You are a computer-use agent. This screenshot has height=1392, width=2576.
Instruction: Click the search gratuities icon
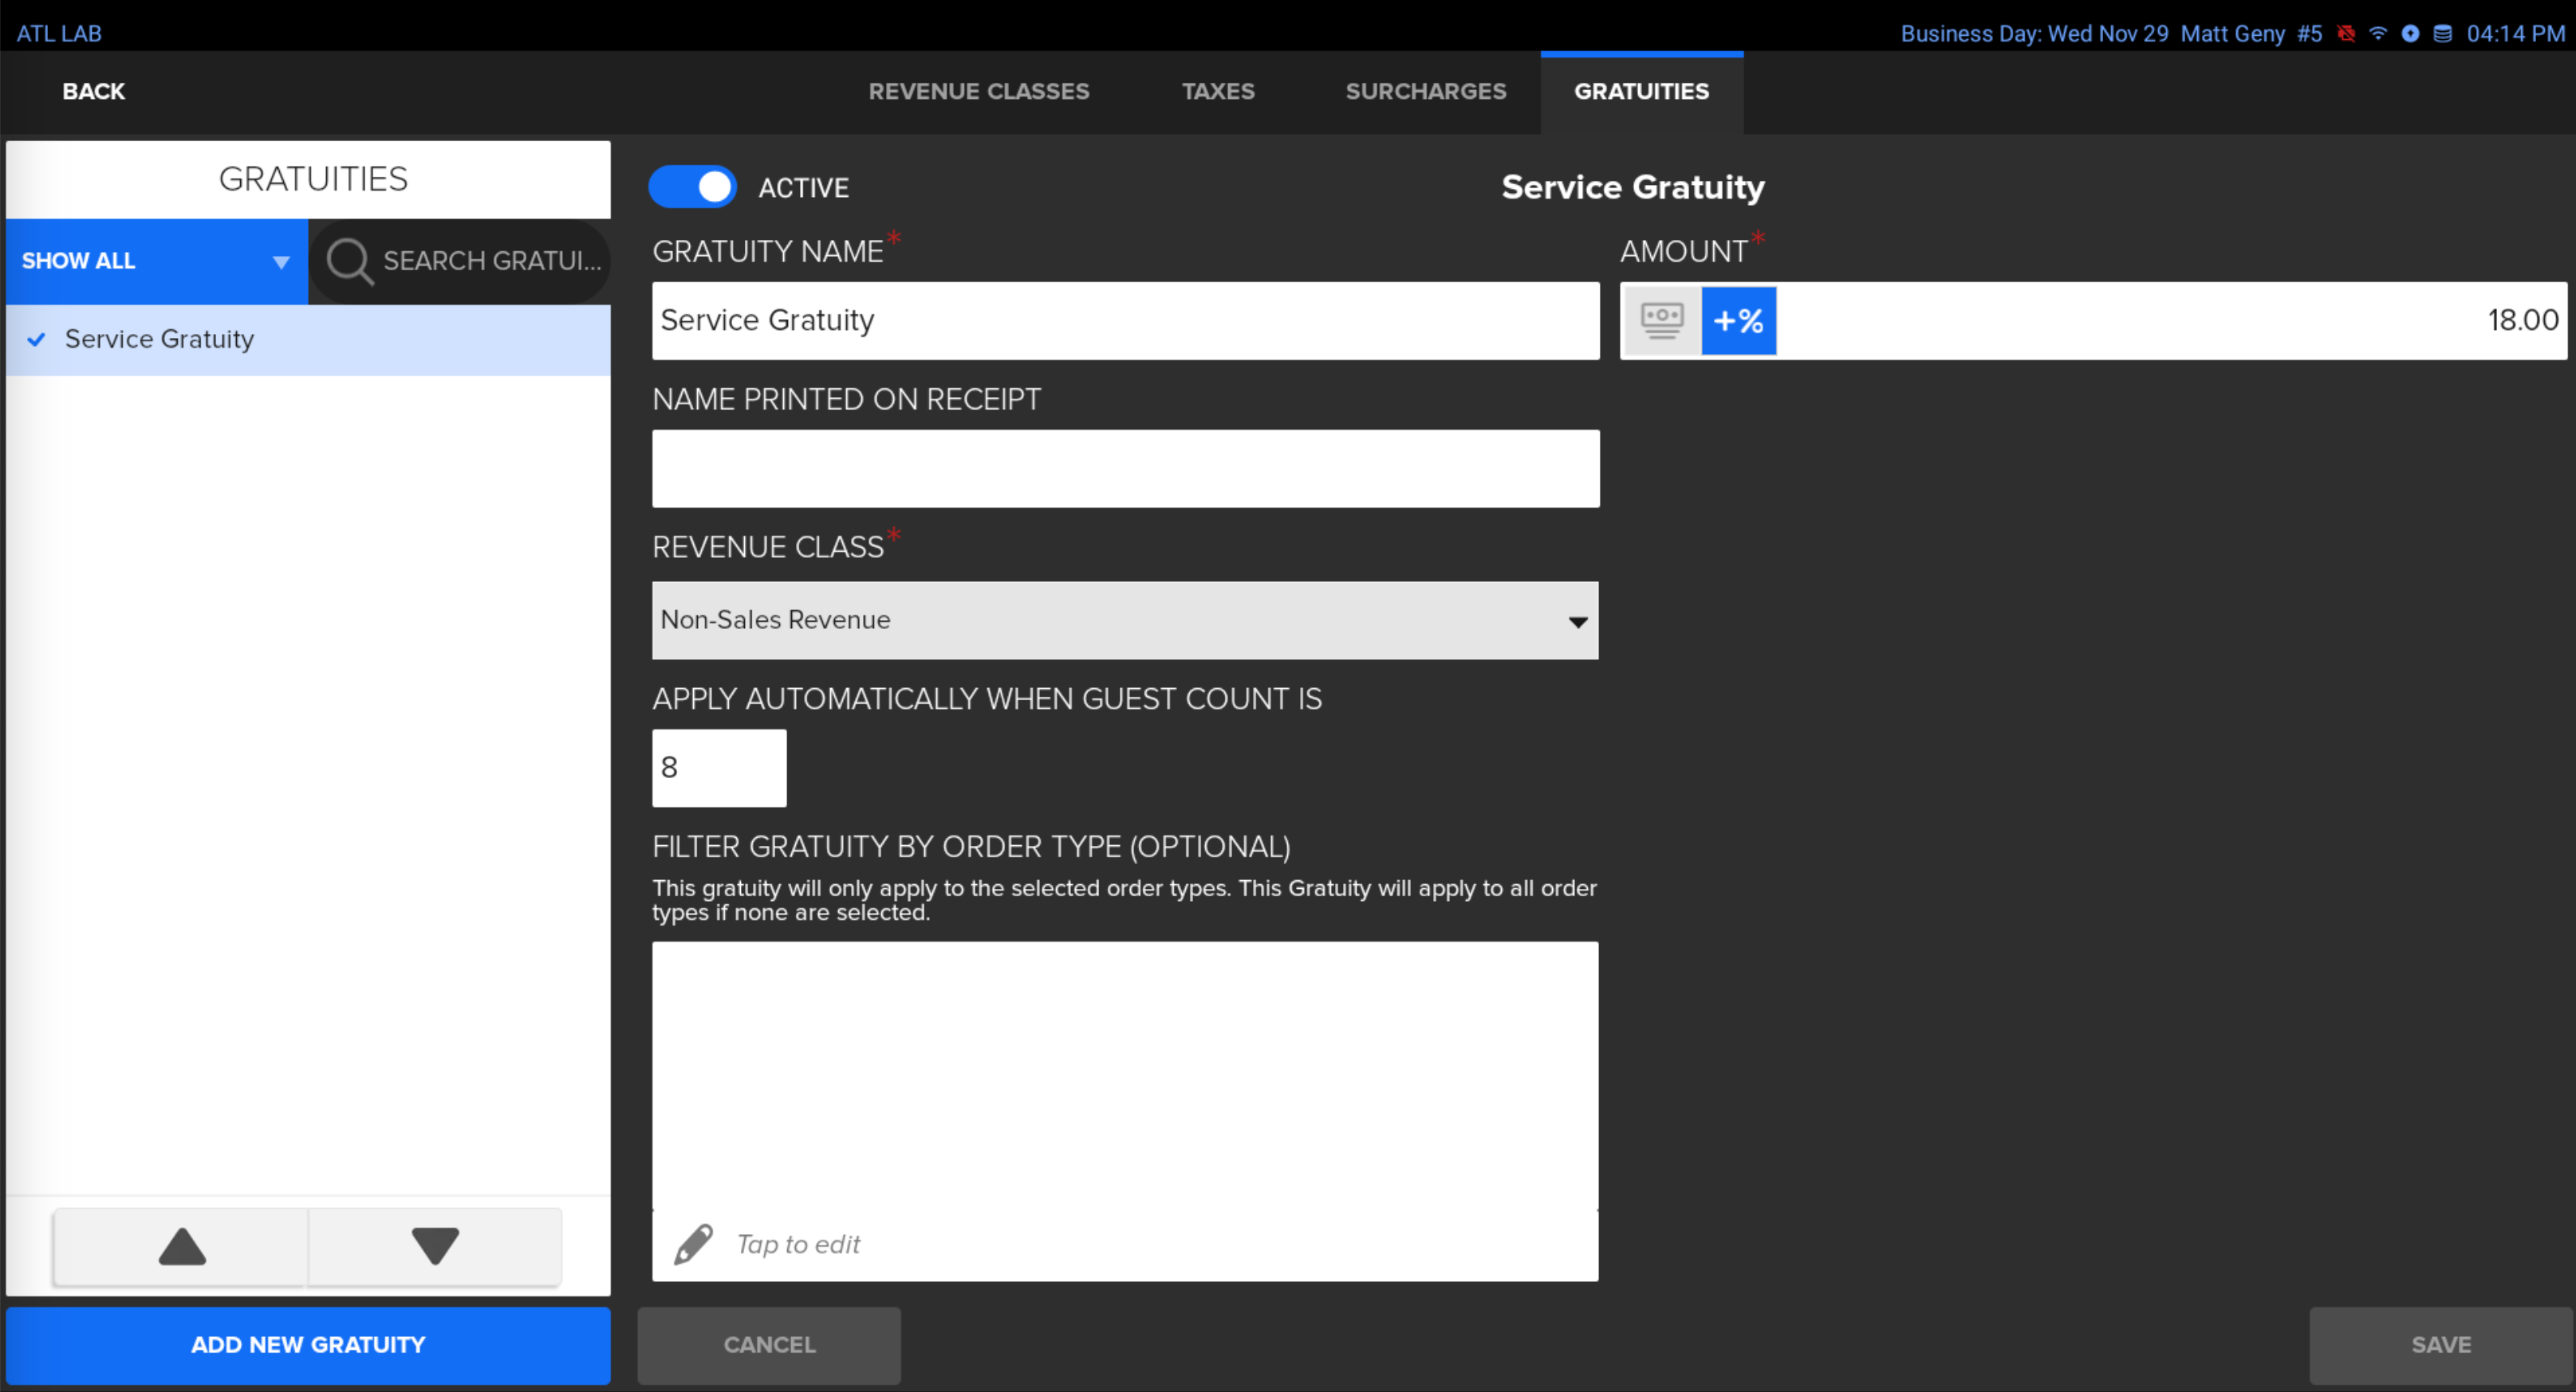click(x=349, y=261)
